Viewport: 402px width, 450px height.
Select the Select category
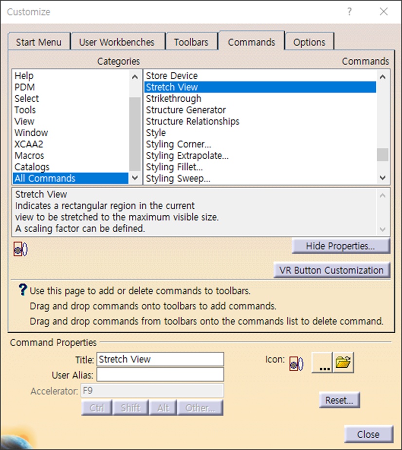coord(71,98)
